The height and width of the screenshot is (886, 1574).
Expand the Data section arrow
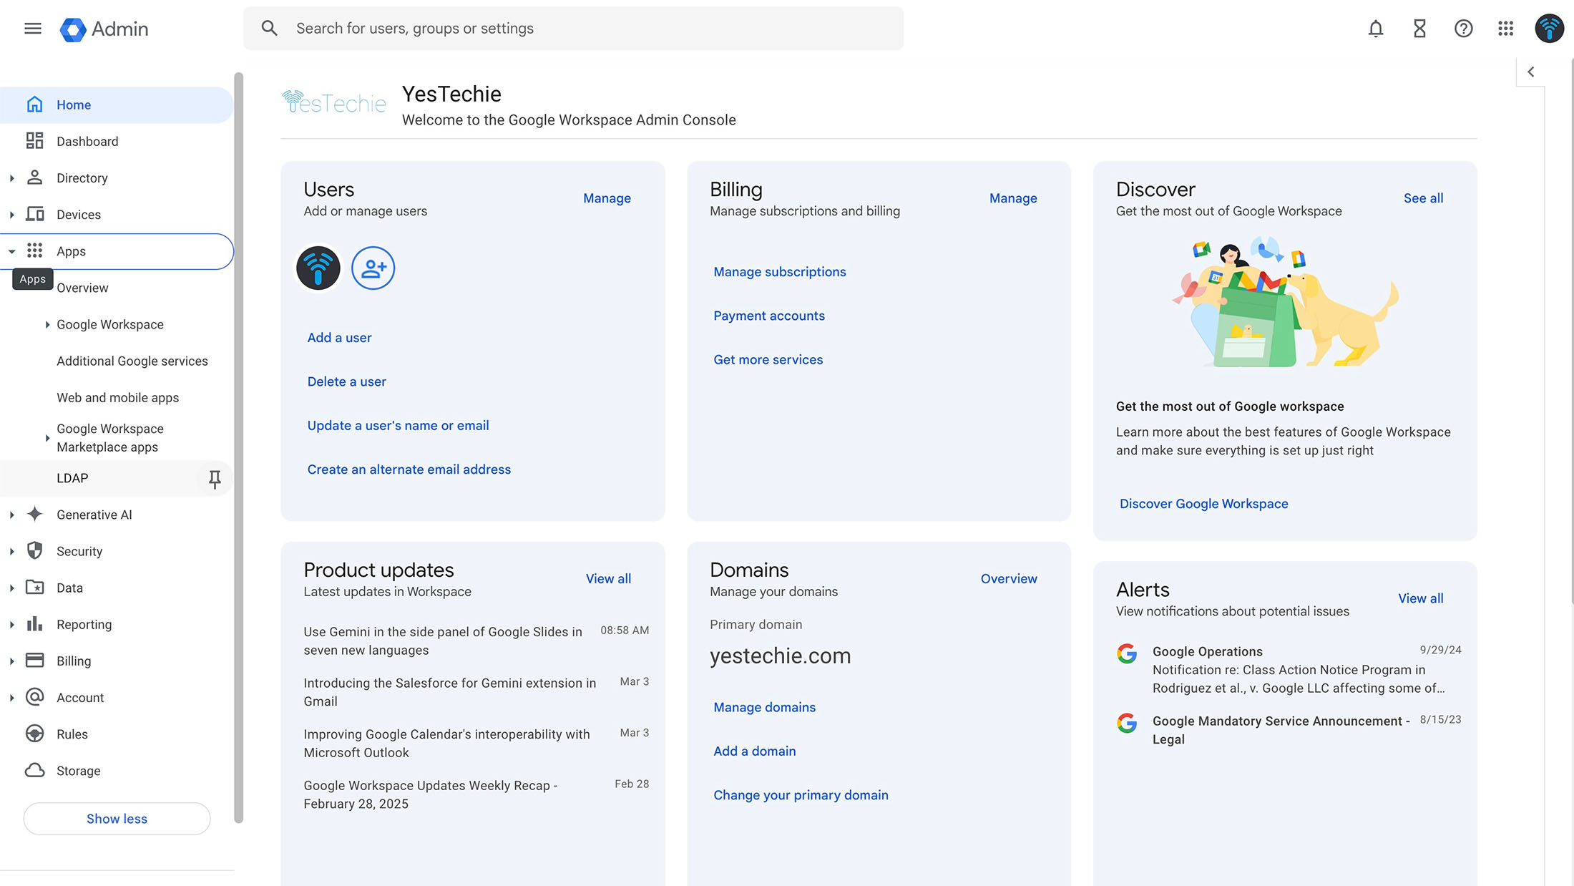[11, 588]
